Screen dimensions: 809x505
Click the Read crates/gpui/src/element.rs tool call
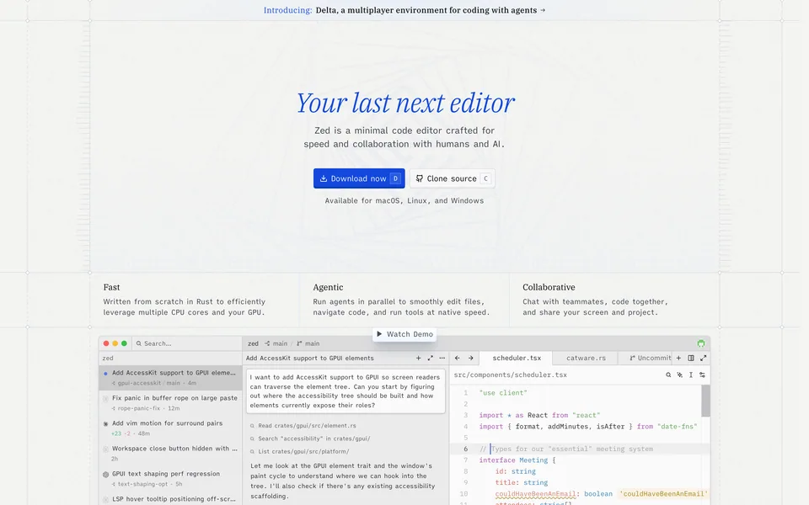pos(303,426)
